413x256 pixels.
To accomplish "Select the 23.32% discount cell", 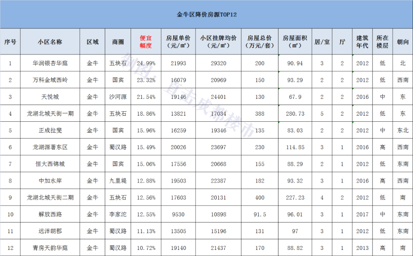I will (x=146, y=80).
